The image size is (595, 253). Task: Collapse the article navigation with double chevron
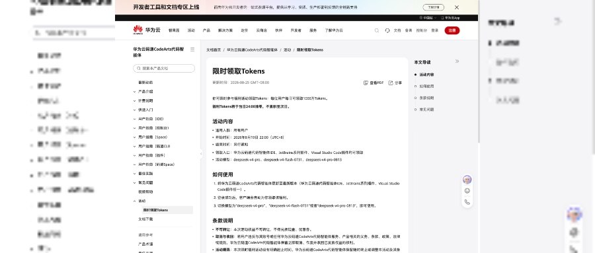click(457, 61)
